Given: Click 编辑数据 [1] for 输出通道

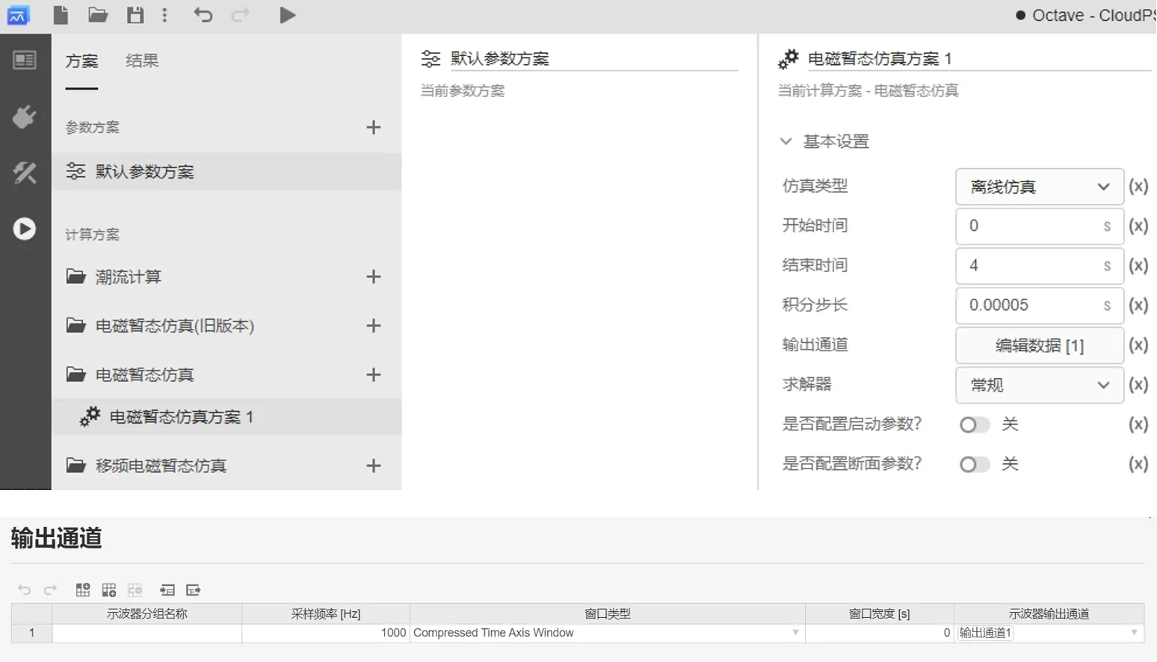Looking at the screenshot, I should tap(1038, 345).
